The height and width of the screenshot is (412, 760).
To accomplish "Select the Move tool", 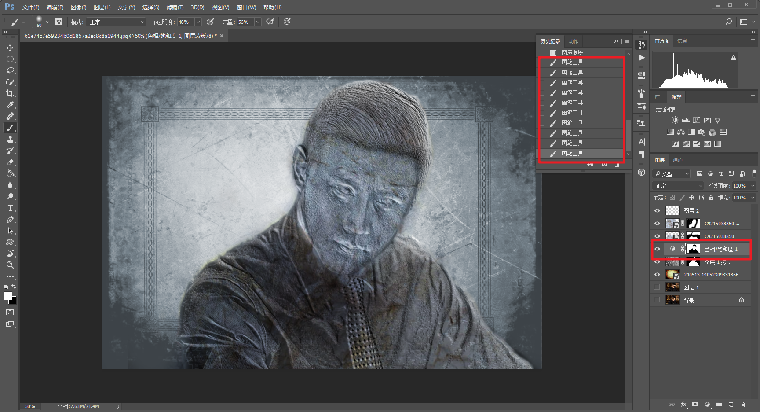I will click(x=10, y=48).
